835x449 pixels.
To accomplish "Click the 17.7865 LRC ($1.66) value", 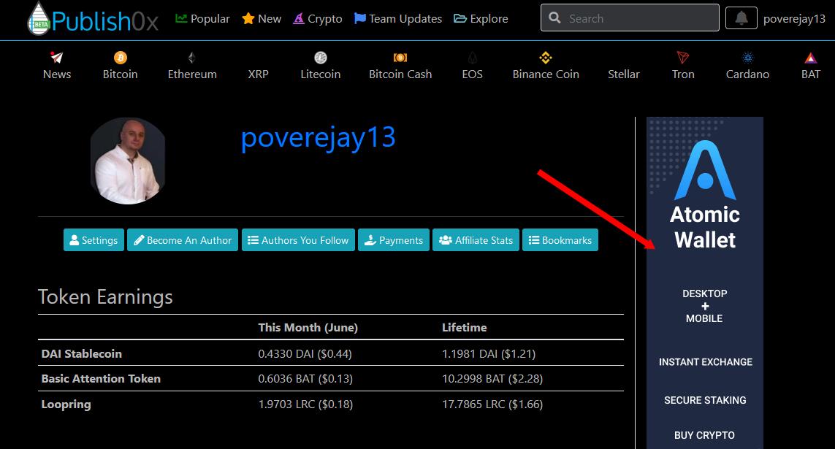I will click(x=492, y=404).
